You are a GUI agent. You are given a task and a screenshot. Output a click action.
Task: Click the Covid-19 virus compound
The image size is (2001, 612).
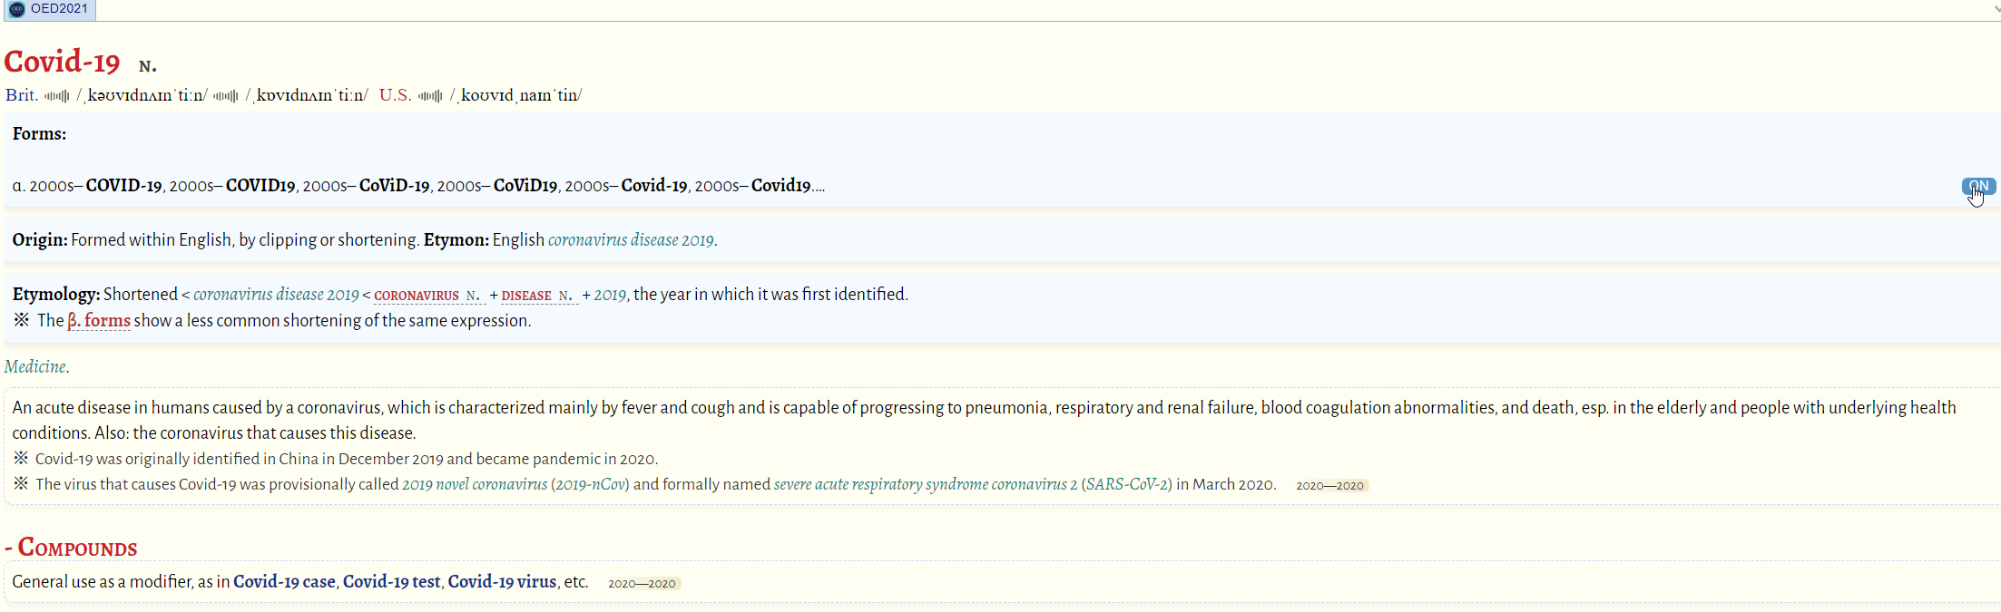pos(502,582)
